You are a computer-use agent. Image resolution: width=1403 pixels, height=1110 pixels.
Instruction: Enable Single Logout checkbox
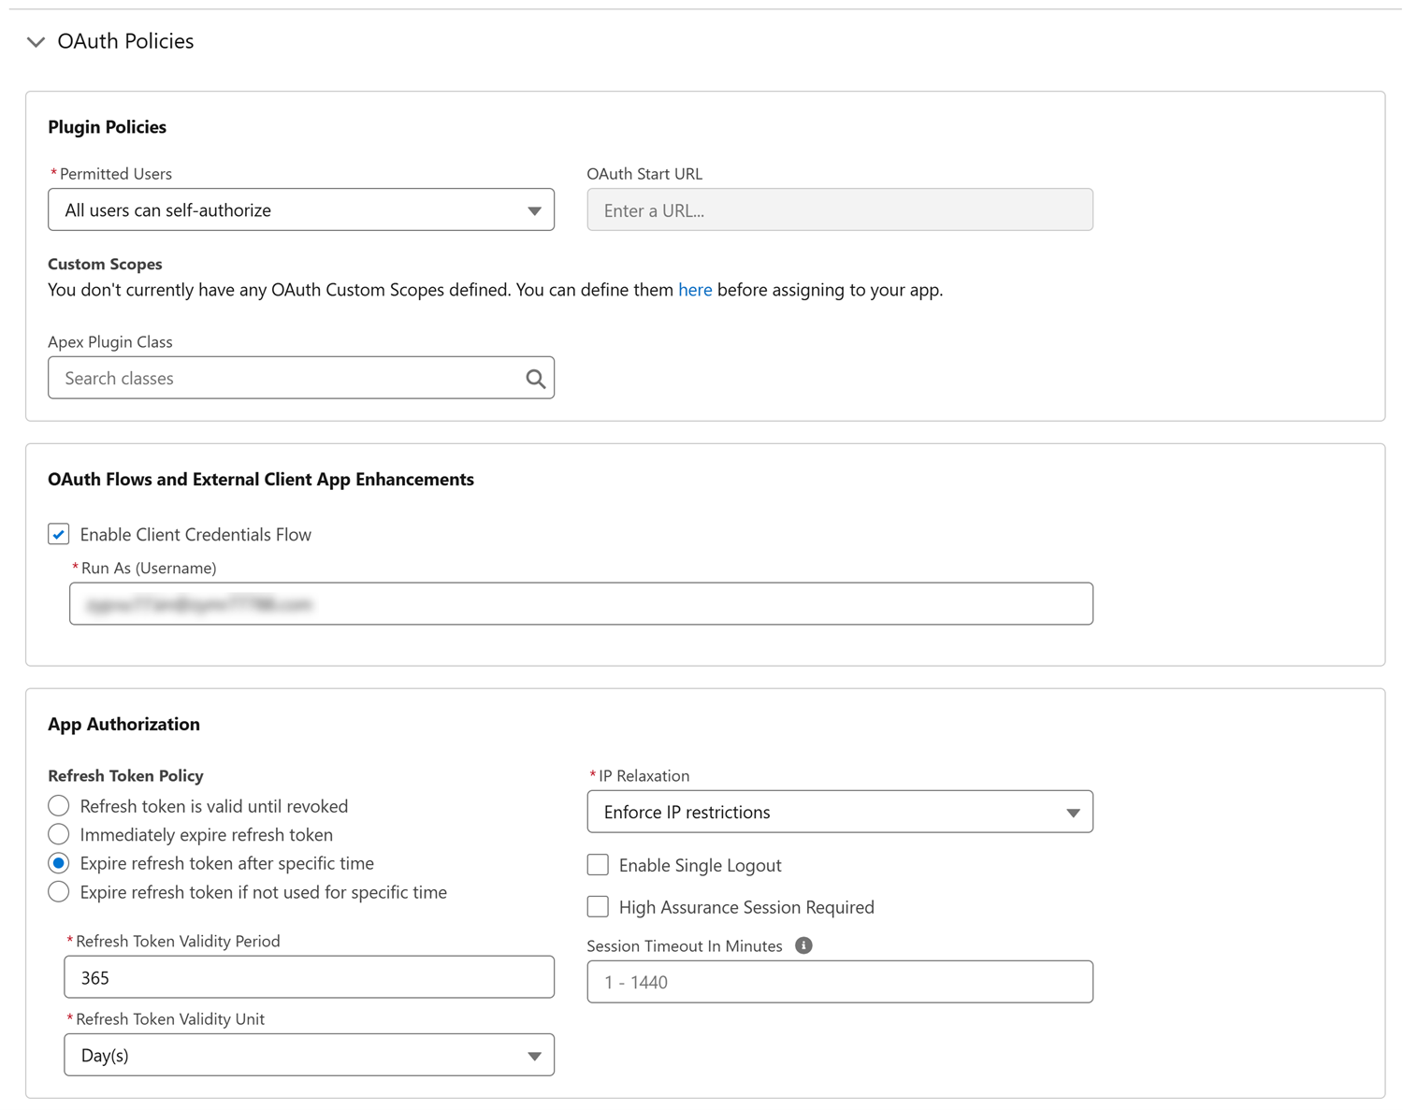click(x=598, y=865)
